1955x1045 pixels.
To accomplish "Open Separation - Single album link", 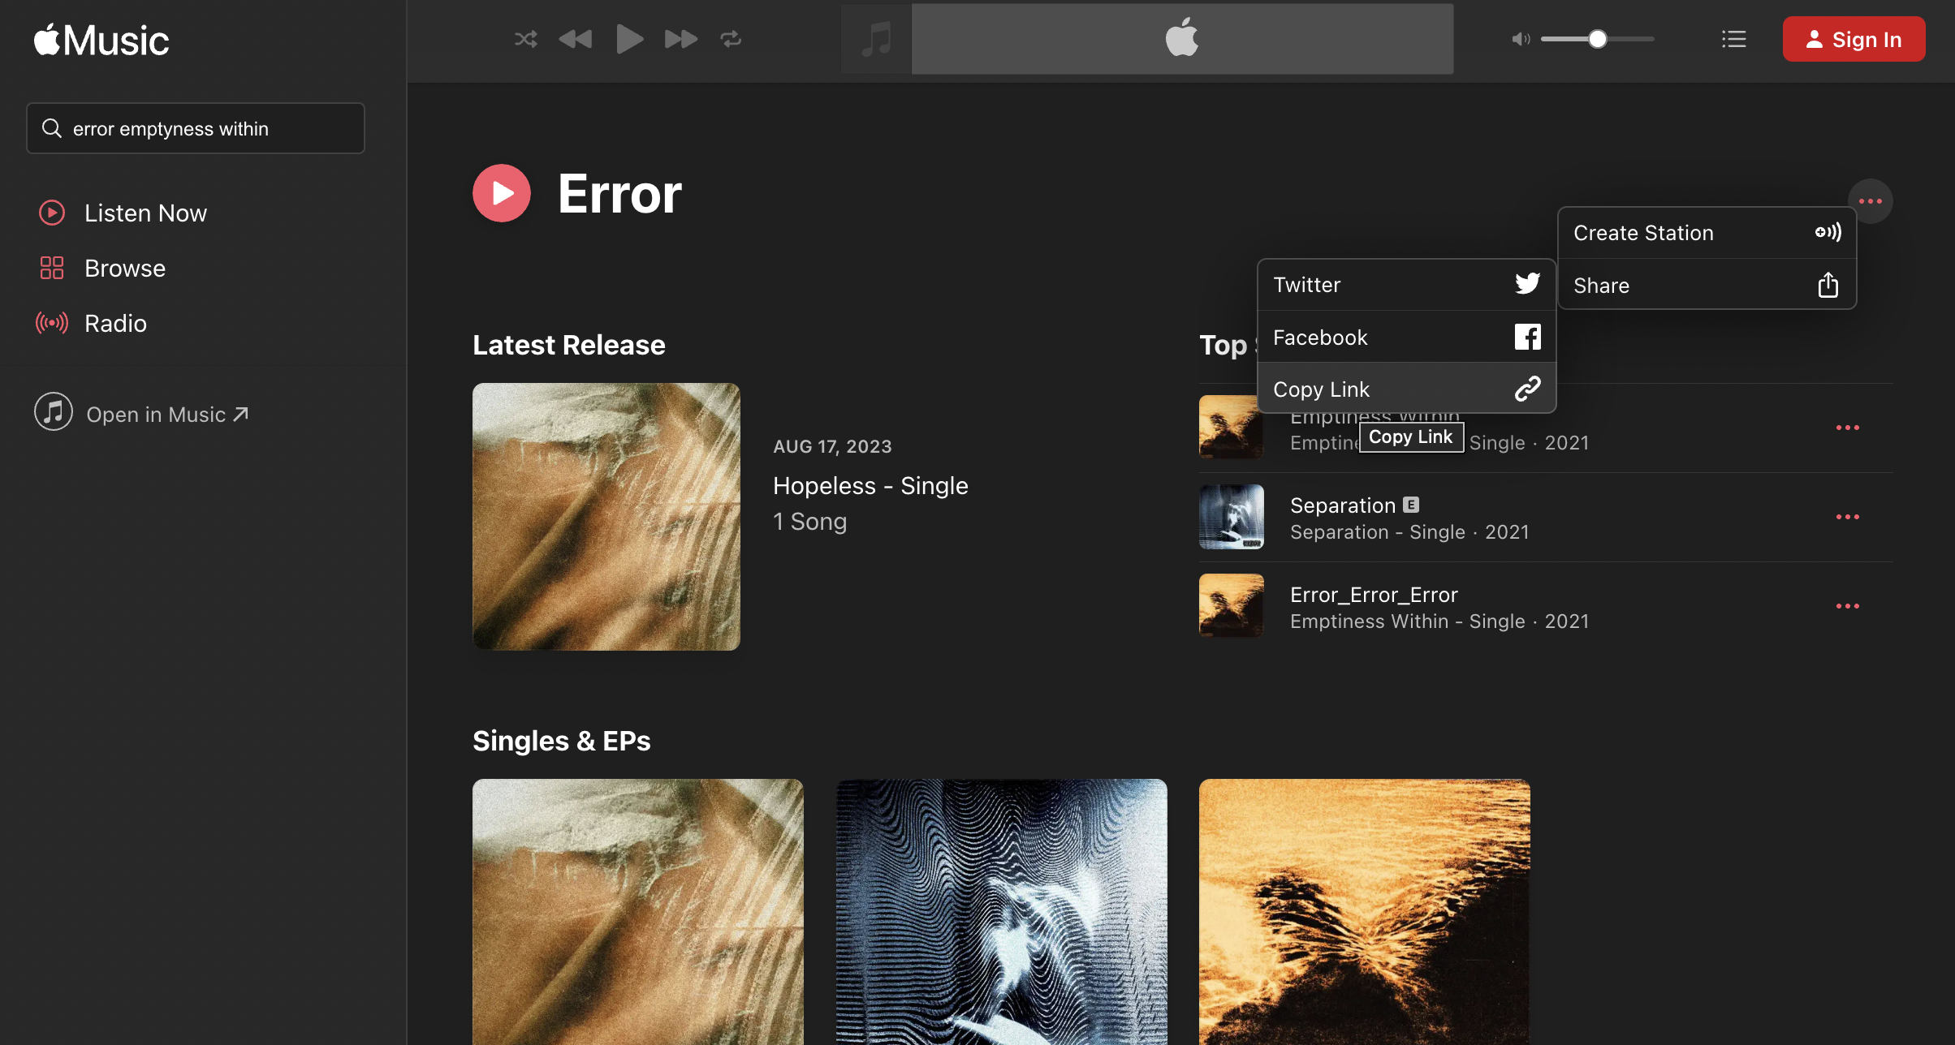I will coord(1378,532).
